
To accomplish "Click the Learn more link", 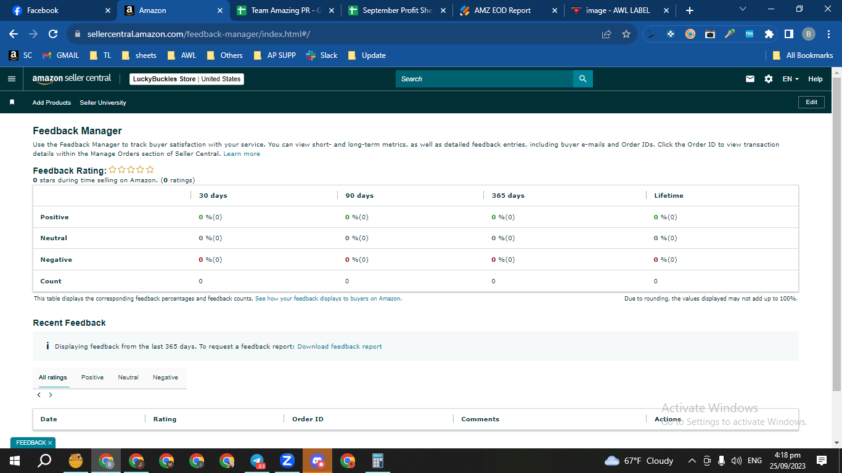I will 242,154.
